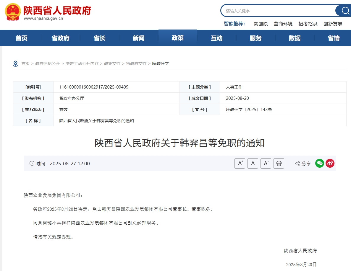
Task: Open 法定主动公开内容 breadcrumb link
Action: click(x=82, y=63)
